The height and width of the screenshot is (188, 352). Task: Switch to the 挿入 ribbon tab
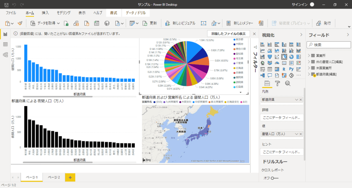pyautogui.click(x=45, y=13)
